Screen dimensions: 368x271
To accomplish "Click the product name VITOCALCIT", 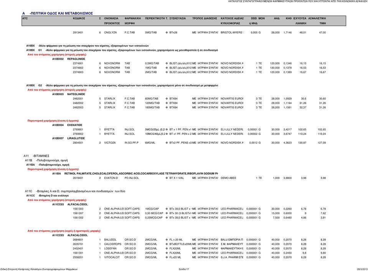I will pos(112,258).
